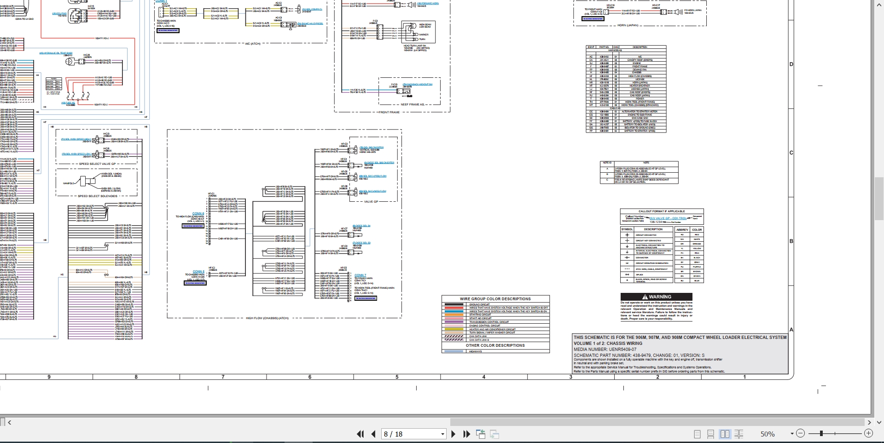The image size is (884, 443).
Task: Click the vertical scrollbar thumb
Action: coord(879,199)
